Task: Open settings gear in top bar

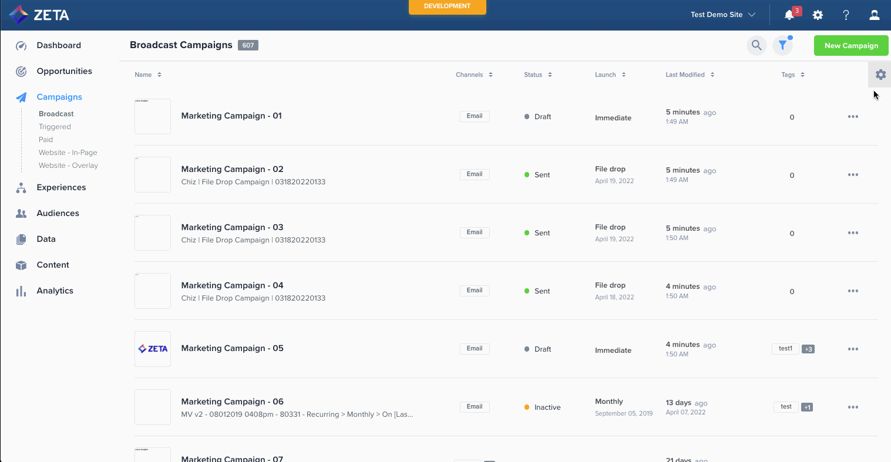Action: pyautogui.click(x=818, y=15)
